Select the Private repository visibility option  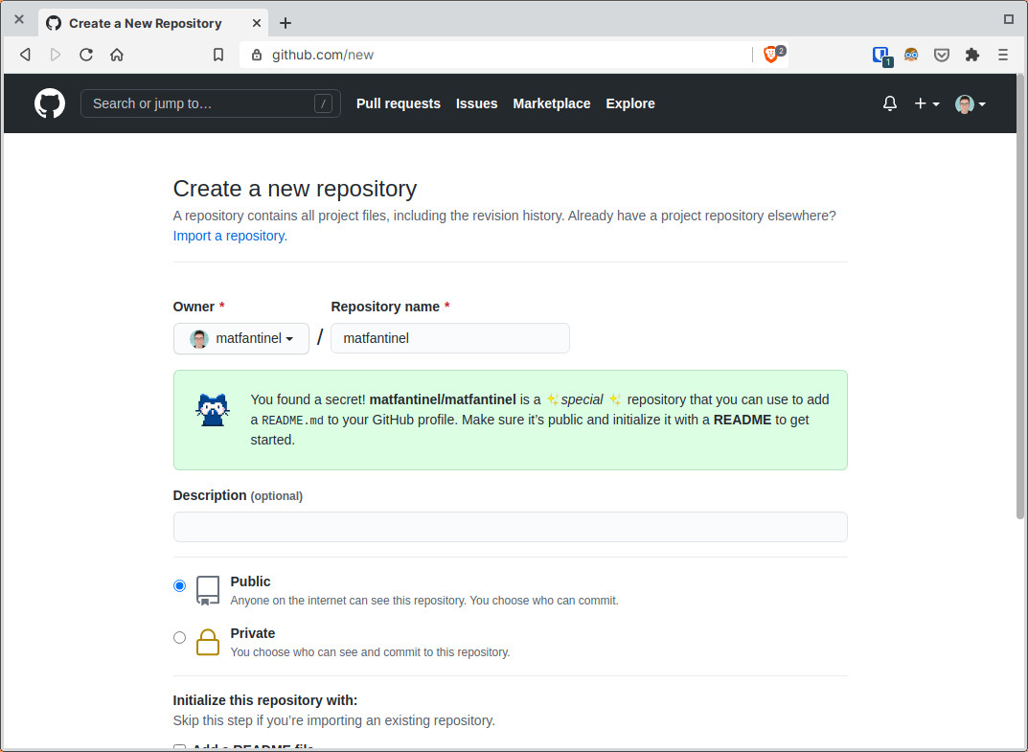point(179,637)
